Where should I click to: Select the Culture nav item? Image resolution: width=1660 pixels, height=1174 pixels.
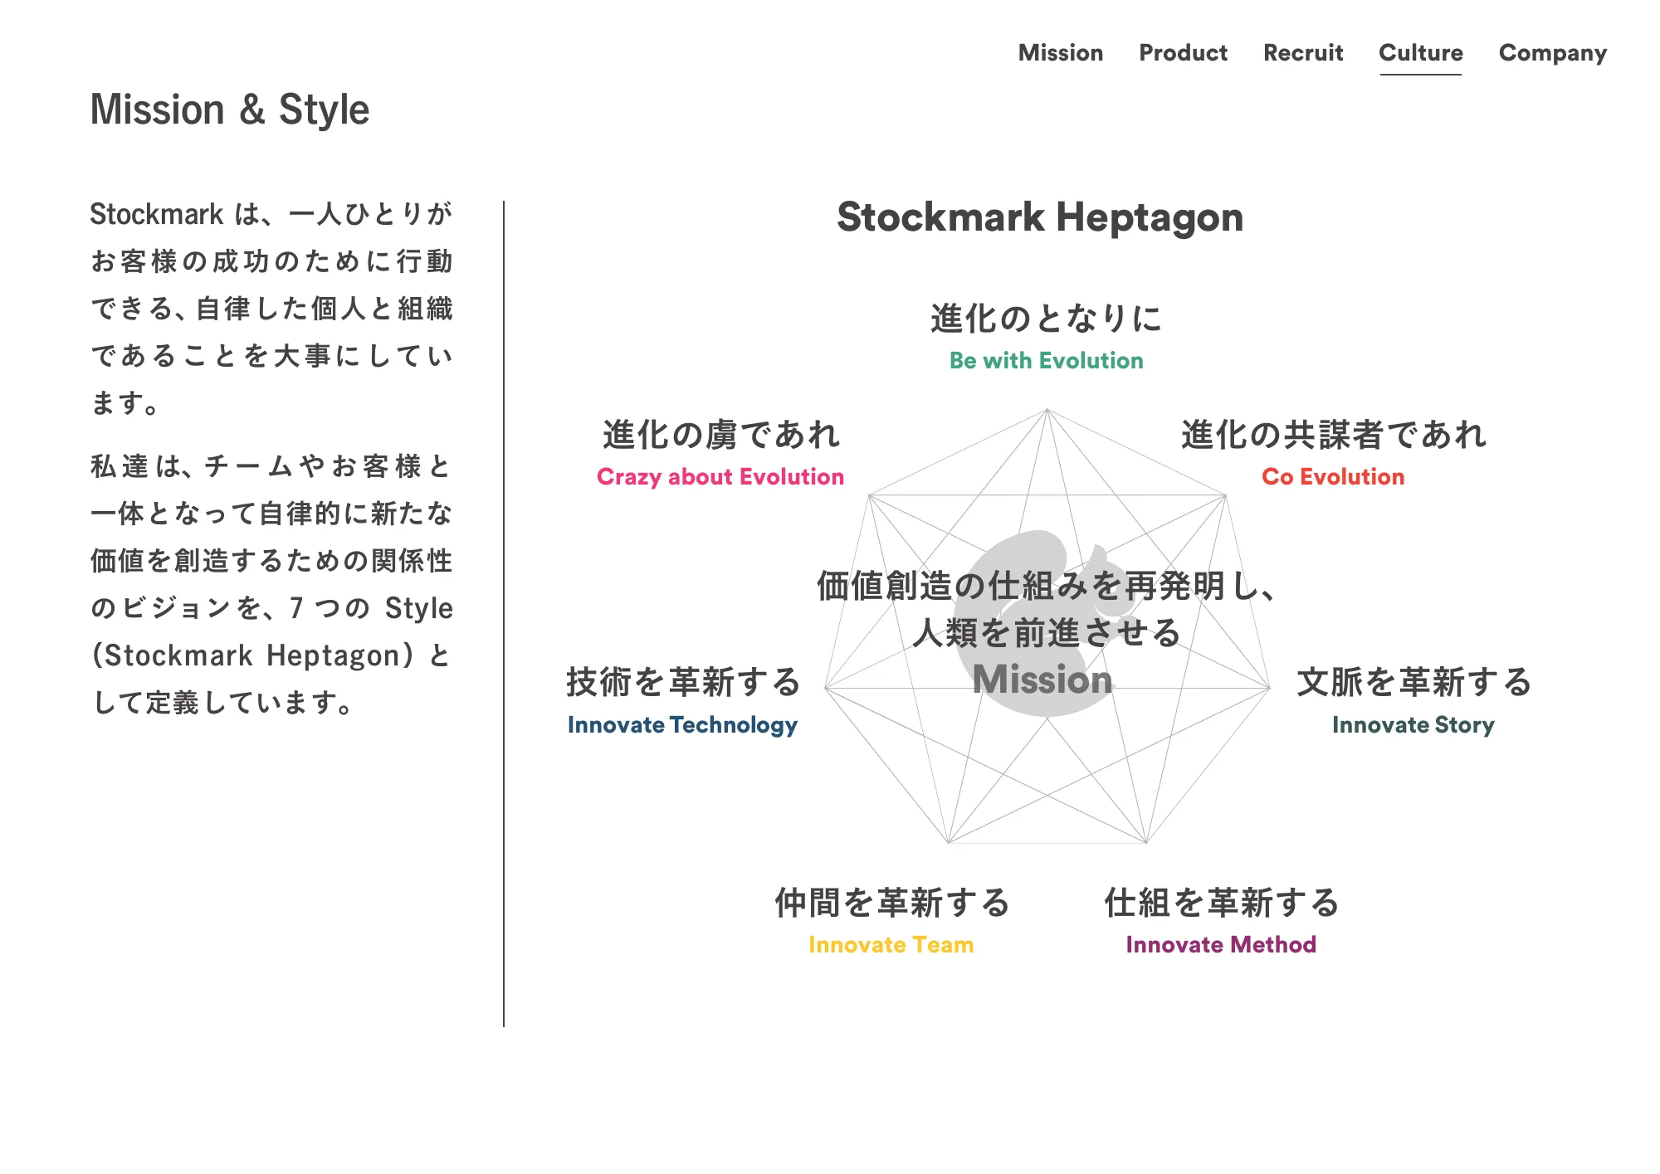coord(1421,53)
